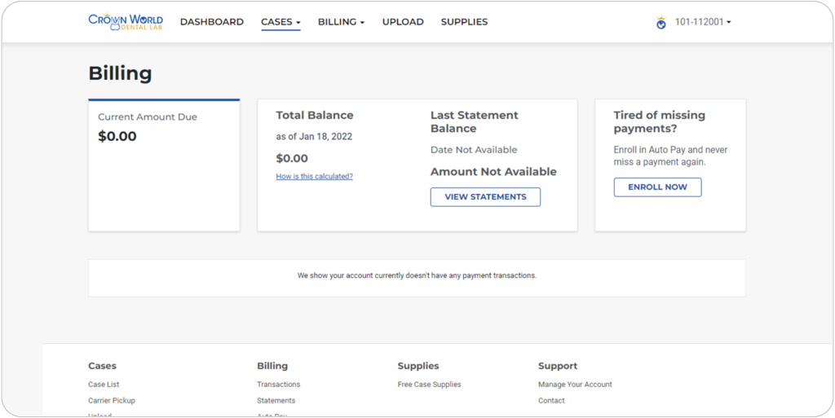Open Manage Your Account link
835x418 pixels.
click(x=575, y=385)
